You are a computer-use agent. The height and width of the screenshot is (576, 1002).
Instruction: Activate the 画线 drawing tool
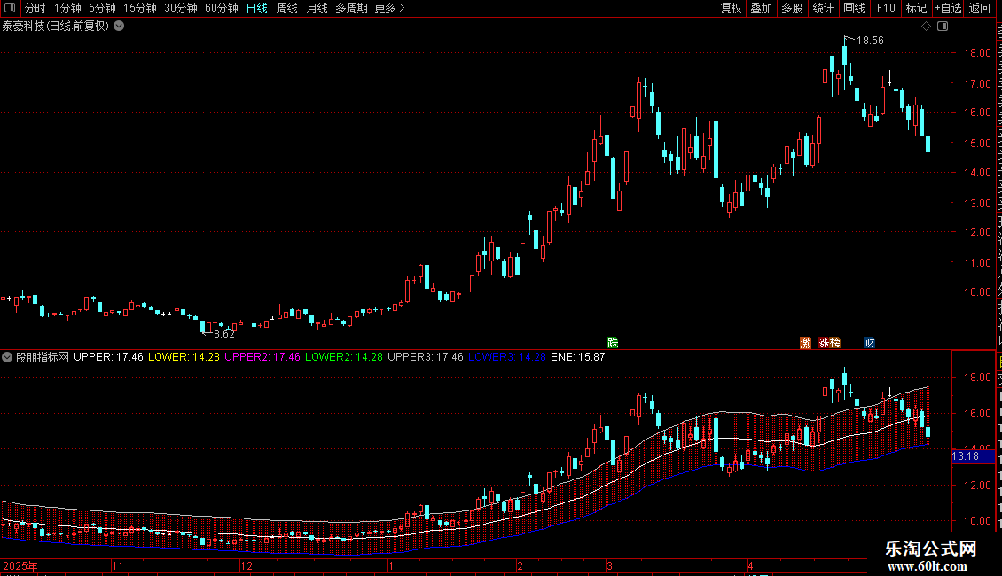coord(855,8)
